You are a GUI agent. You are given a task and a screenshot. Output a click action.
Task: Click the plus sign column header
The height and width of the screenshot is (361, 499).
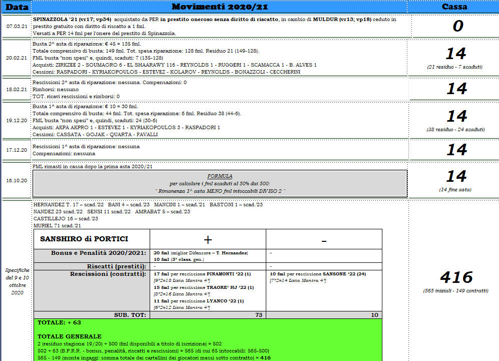point(208,240)
